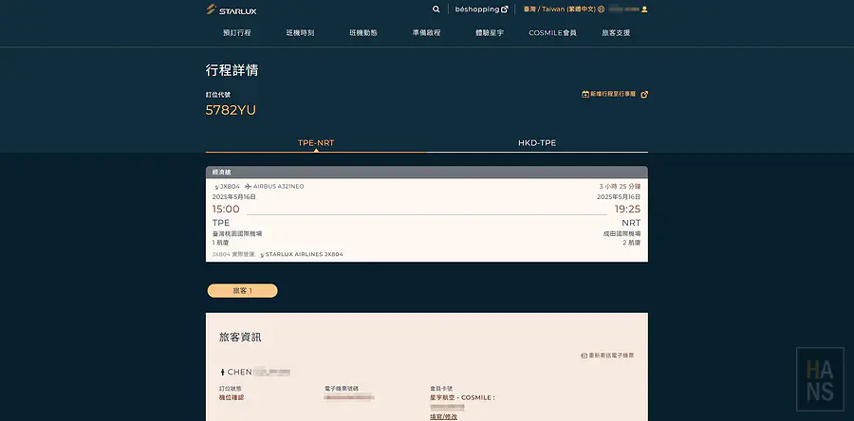Click 星宇航空 - COSMILE membership text
Viewport: 854px width, 421px height.
[x=462, y=397]
